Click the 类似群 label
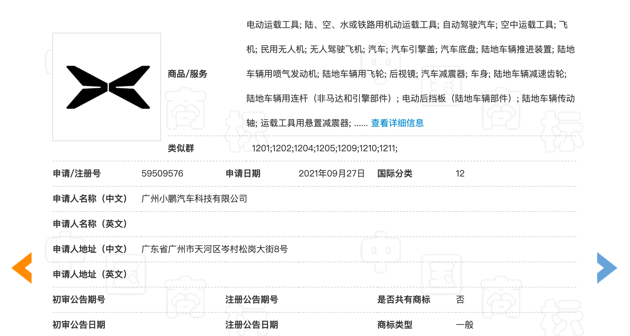The width and height of the screenshot is (630, 336). [181, 148]
